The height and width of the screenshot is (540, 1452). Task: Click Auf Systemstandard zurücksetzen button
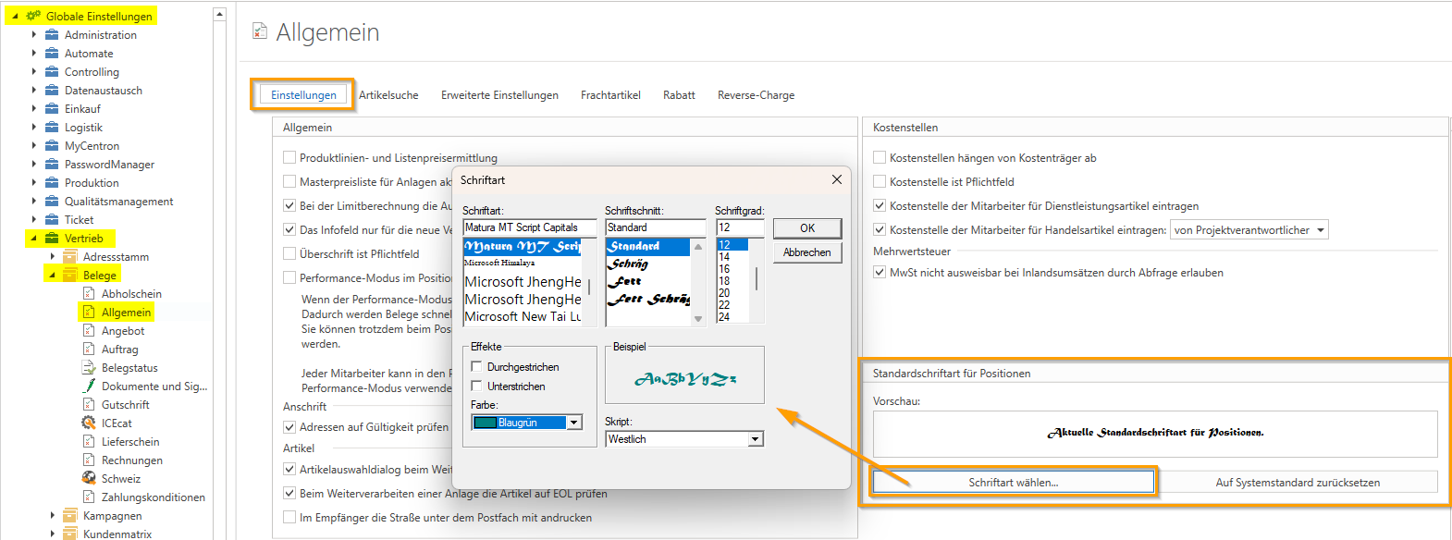[1297, 482]
